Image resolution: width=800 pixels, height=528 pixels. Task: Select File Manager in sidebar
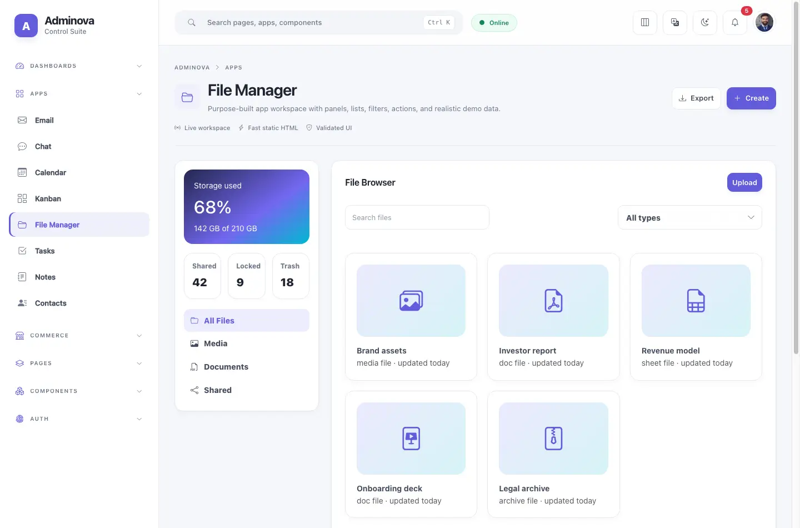(79, 225)
